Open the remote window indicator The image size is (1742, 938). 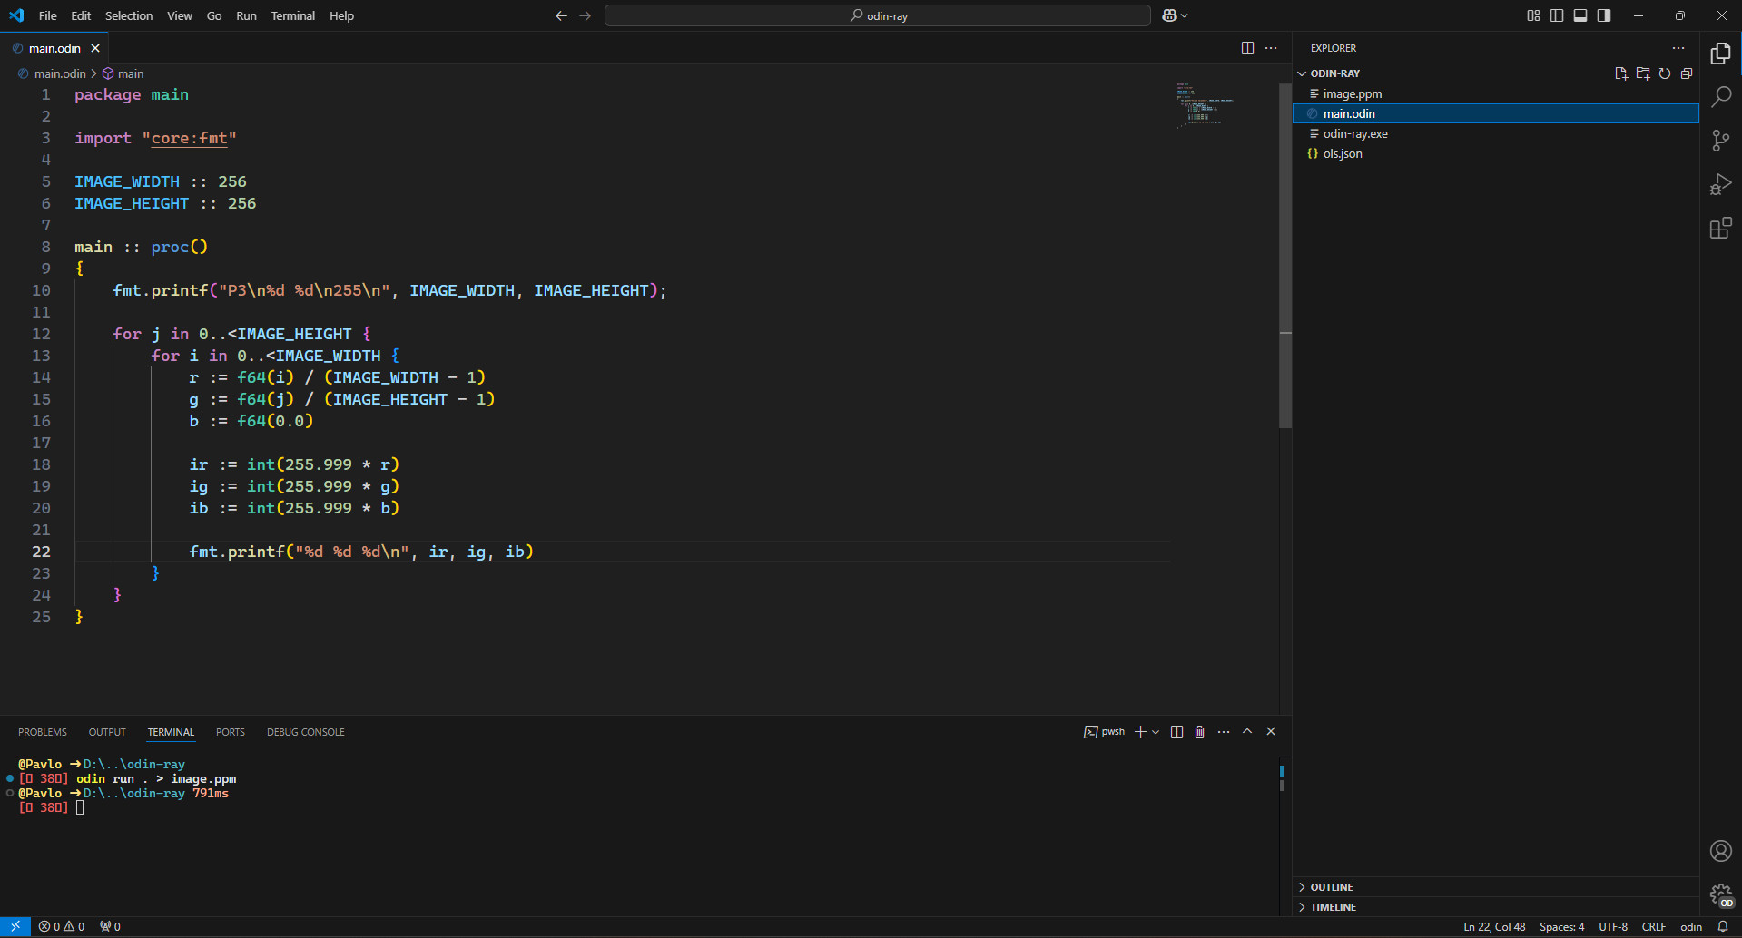pyautogui.click(x=15, y=926)
